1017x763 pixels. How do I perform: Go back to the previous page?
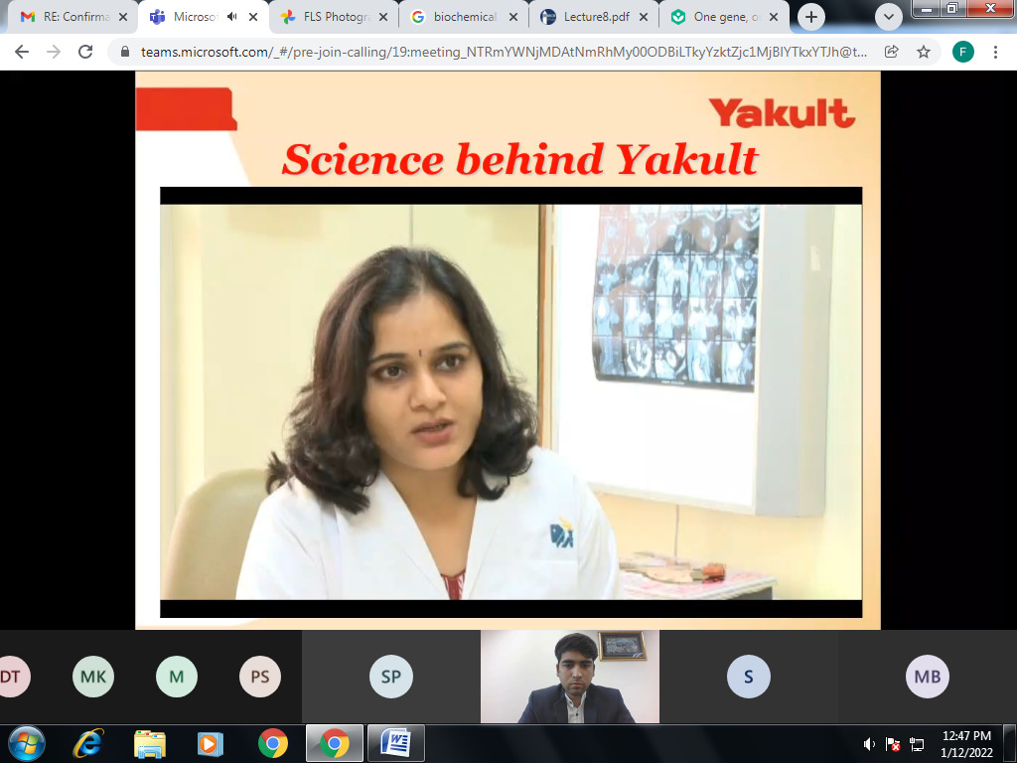pyautogui.click(x=22, y=52)
